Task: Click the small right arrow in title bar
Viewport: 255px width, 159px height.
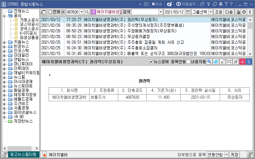Action: [x=140, y=4]
